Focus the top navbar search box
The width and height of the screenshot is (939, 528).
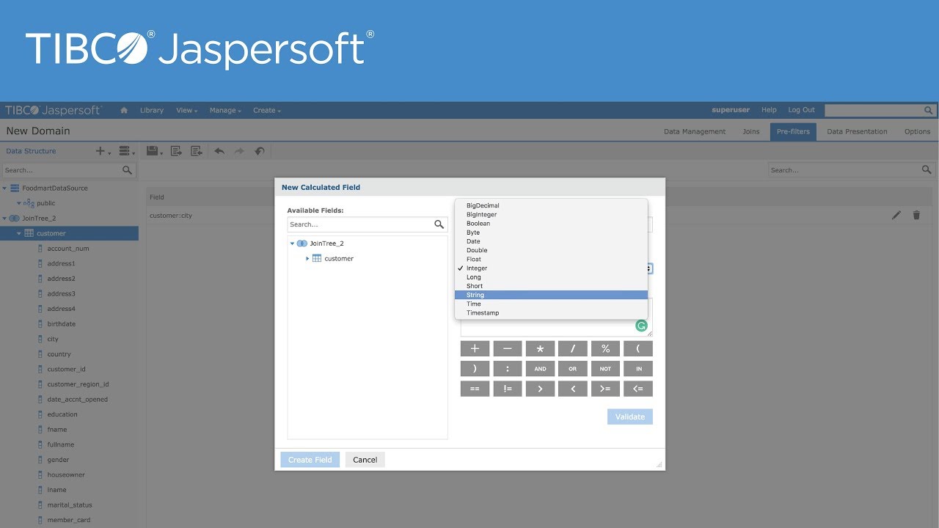(873, 110)
